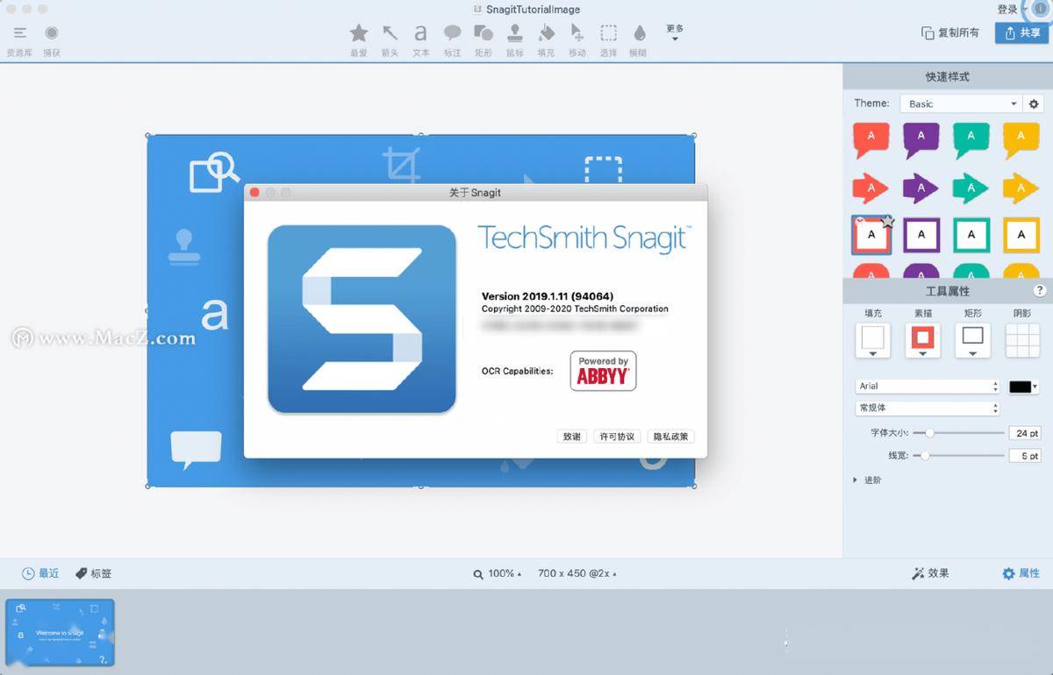
Task: Click the 致谢 acknowledgements button
Action: [x=571, y=437]
